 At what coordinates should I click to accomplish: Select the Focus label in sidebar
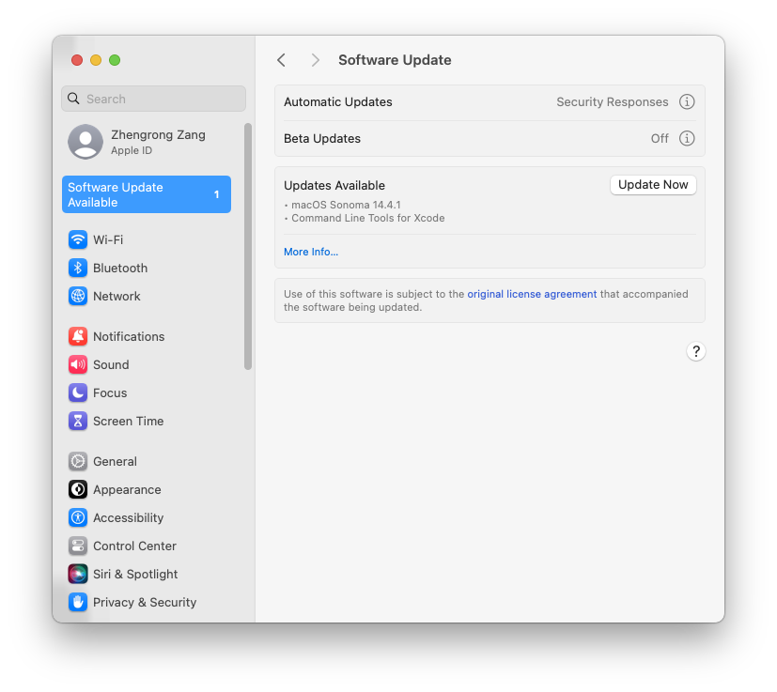pyautogui.click(x=110, y=392)
